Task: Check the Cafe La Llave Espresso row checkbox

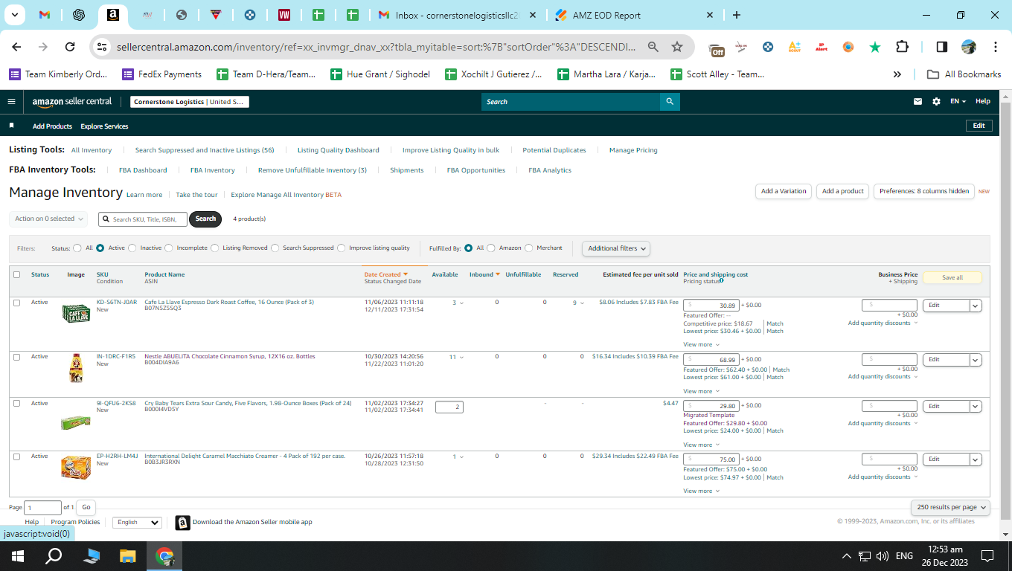Action: tap(17, 303)
